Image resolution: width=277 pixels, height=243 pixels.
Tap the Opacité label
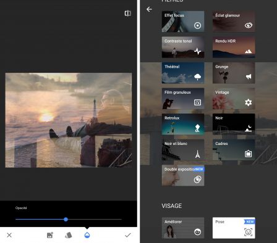click(21, 208)
